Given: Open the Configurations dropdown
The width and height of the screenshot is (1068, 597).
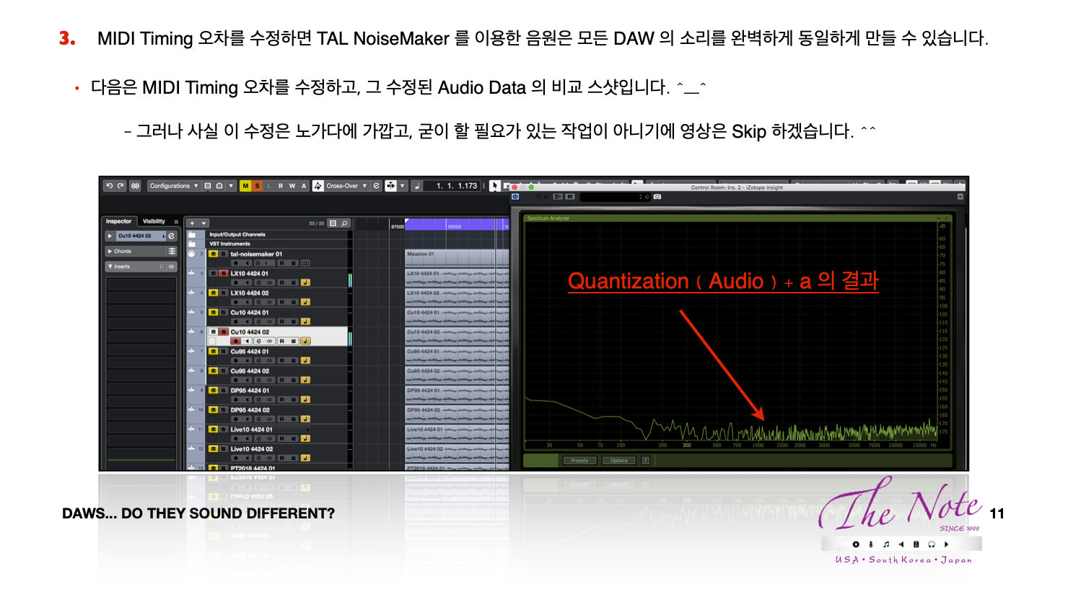Looking at the screenshot, I should [x=174, y=186].
